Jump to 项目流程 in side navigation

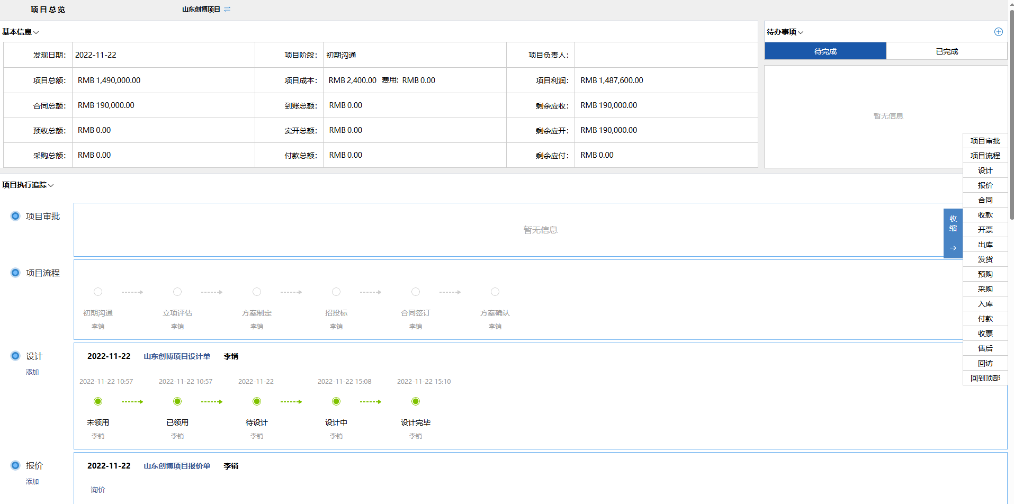(985, 156)
